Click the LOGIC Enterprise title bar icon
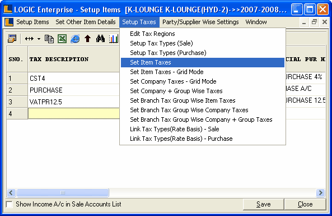The width and height of the screenshot is (332, 216). (8, 10)
